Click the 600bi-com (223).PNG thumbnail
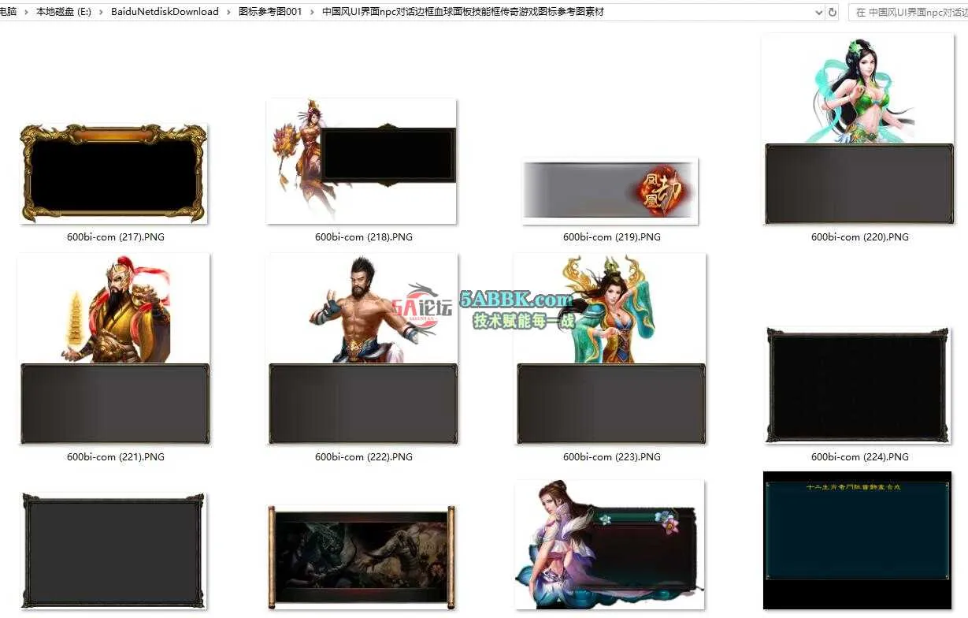Viewport: 968px width, 618px height. tap(610, 349)
